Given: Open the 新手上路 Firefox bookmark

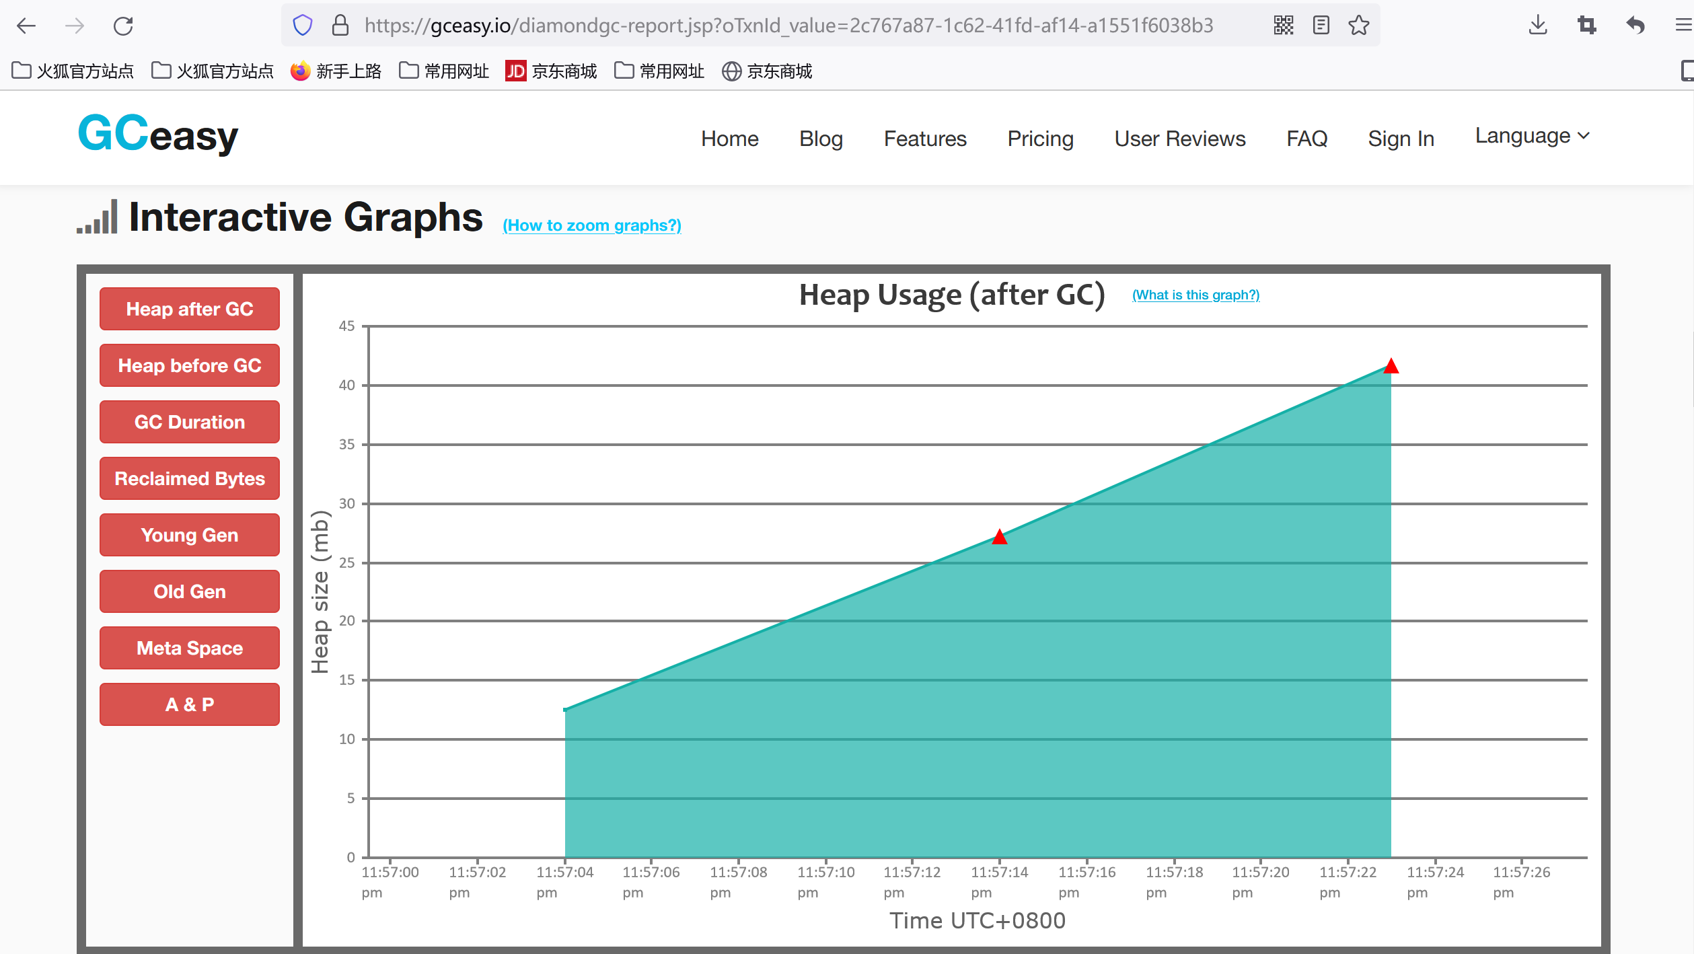Looking at the screenshot, I should point(336,71).
